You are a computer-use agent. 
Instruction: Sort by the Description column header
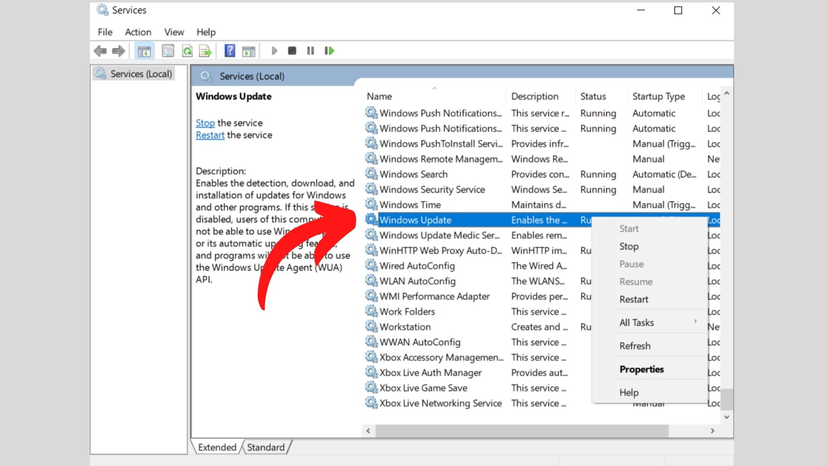(540, 96)
